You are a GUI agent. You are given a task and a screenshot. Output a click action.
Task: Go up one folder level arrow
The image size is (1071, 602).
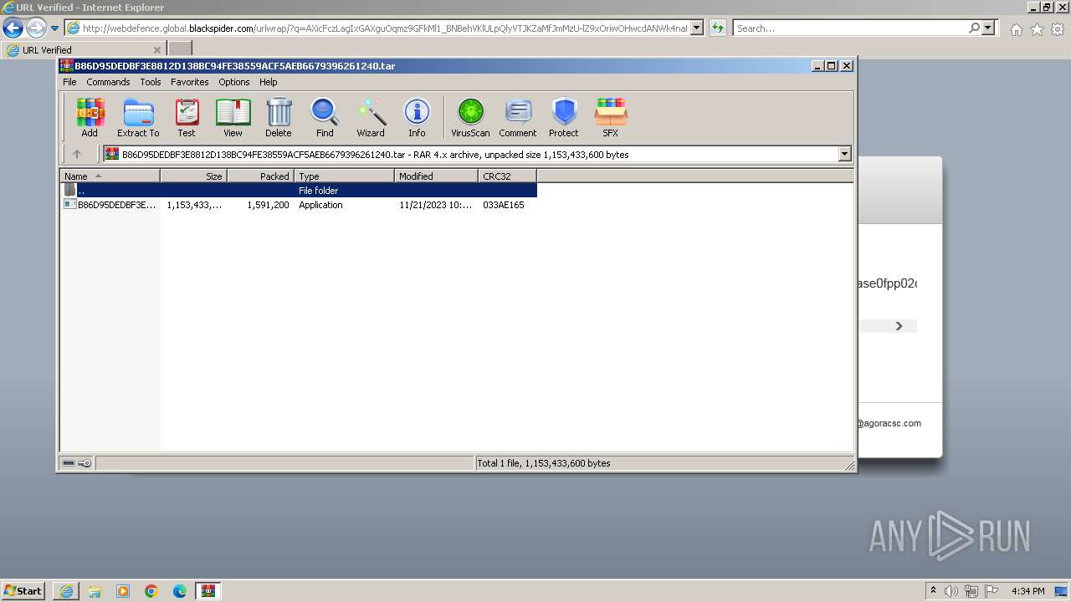tap(77, 154)
